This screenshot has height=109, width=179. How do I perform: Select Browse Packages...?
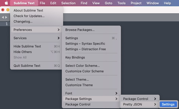coord(91,30)
